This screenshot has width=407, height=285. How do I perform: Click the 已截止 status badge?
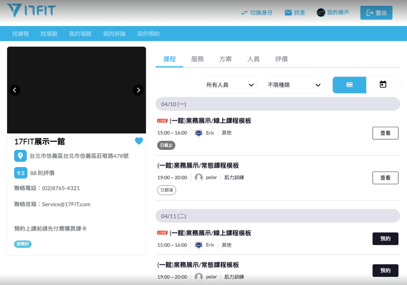(x=166, y=145)
